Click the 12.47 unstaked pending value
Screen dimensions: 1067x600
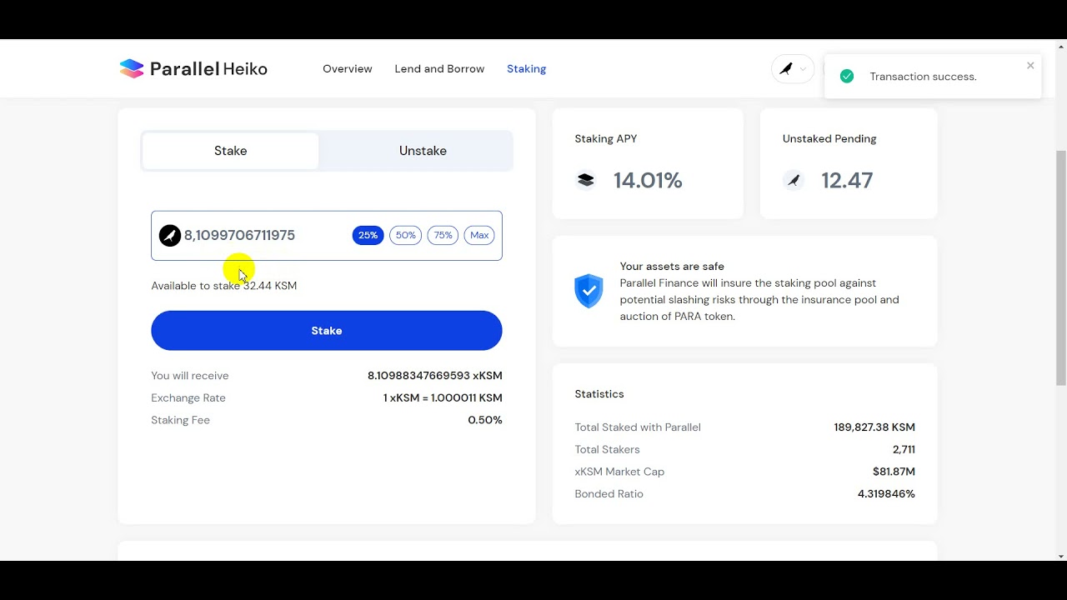[x=847, y=181]
